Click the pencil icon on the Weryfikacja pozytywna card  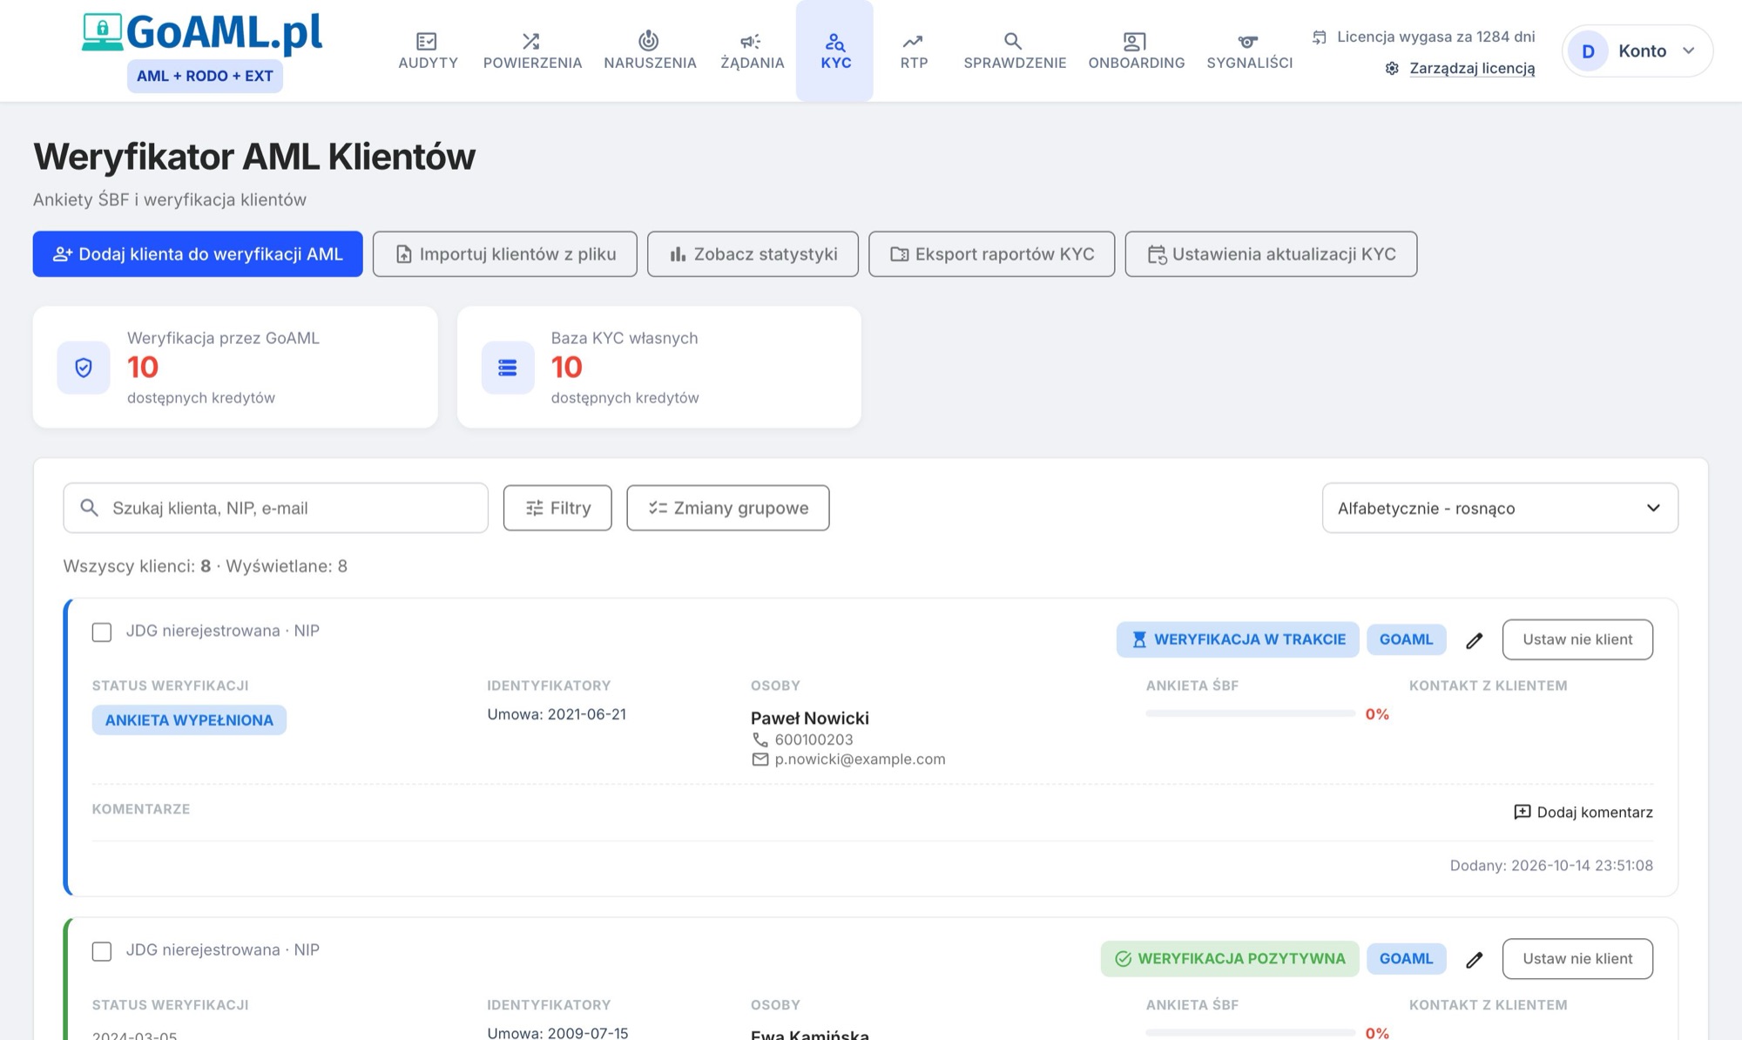point(1474,959)
